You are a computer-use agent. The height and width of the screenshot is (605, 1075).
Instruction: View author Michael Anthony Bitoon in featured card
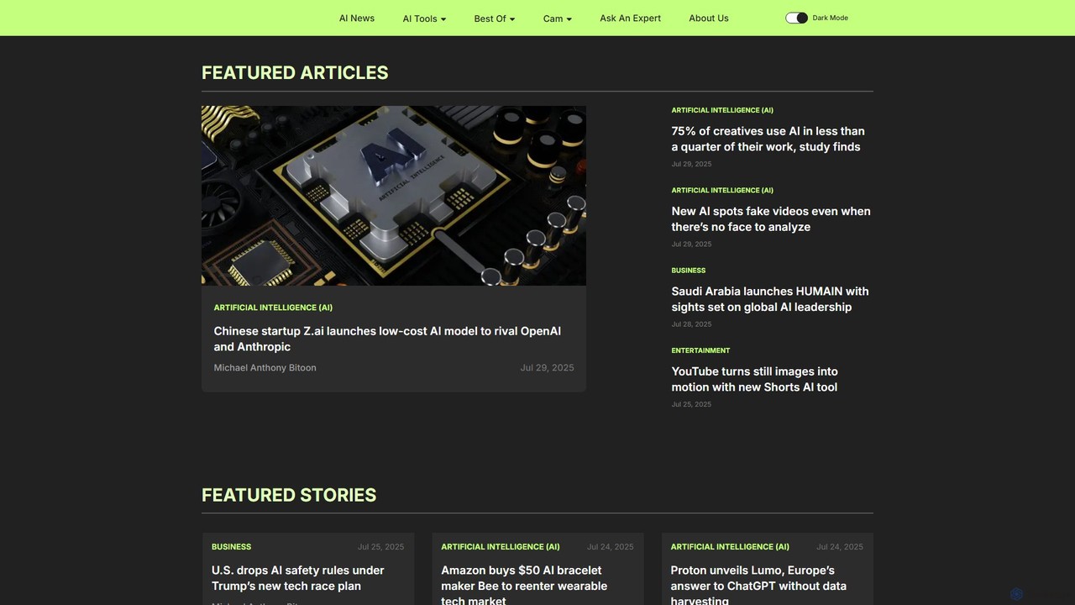tap(265, 367)
